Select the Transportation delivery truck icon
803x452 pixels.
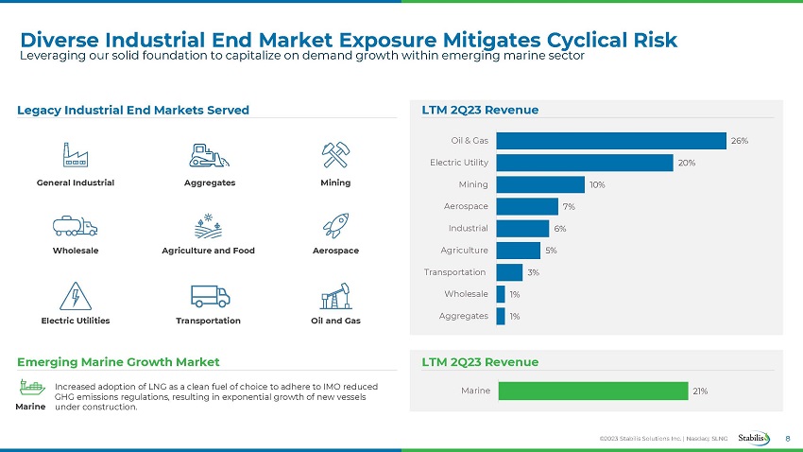[x=210, y=296]
